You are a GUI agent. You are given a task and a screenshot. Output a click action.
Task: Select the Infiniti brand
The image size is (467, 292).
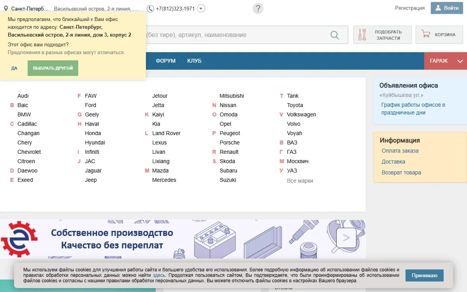(92, 152)
